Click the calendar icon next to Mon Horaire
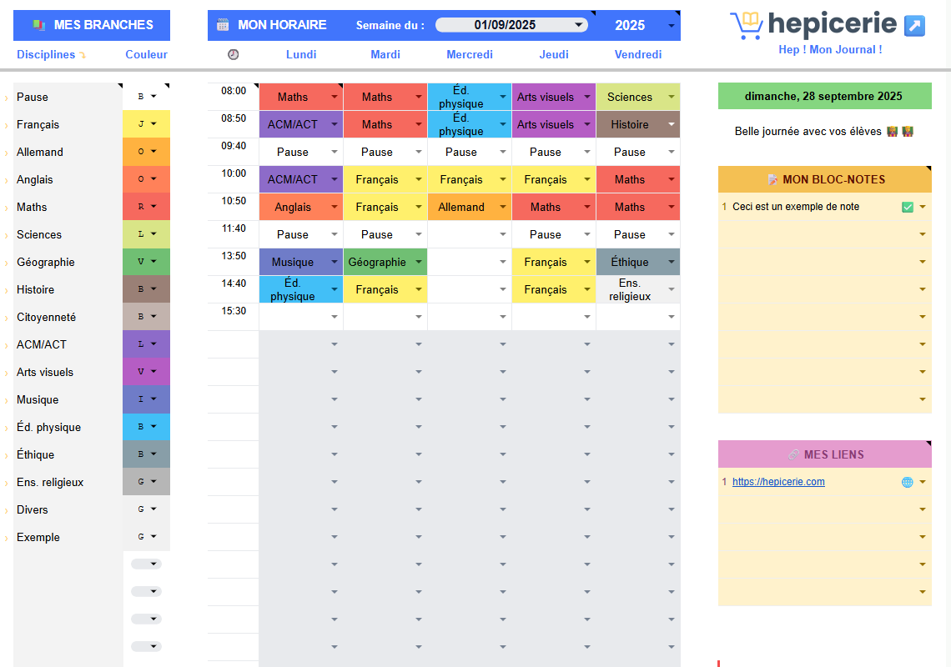Viewport: 951px width, 667px height. 223,25
